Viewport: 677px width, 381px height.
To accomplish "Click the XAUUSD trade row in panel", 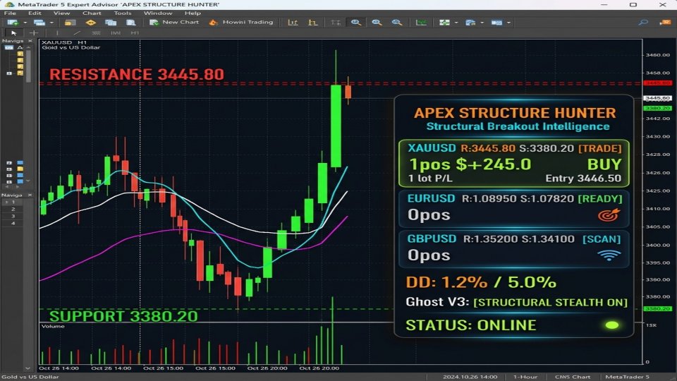I will tap(514, 163).
